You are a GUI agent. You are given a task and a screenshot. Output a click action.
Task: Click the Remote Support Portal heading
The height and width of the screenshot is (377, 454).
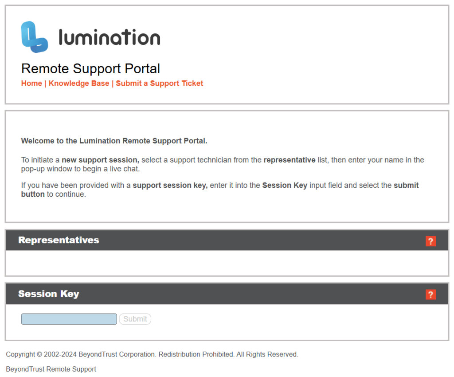[90, 69]
